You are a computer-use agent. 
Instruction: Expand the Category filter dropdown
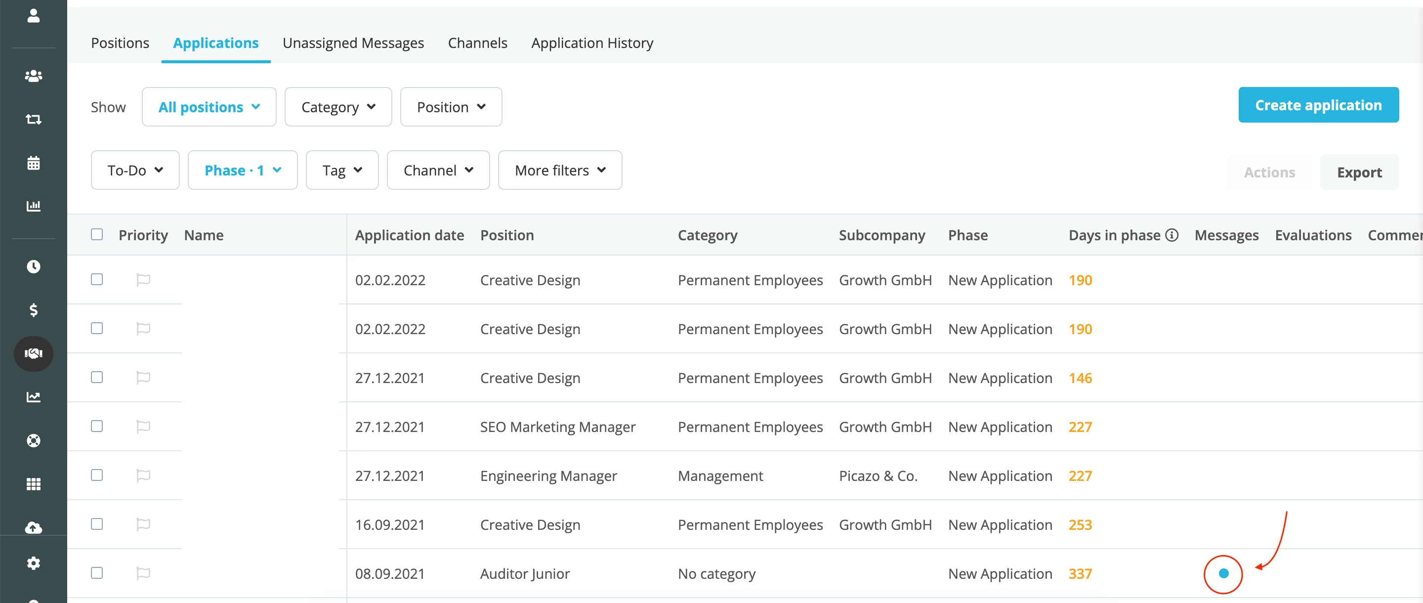pos(338,107)
